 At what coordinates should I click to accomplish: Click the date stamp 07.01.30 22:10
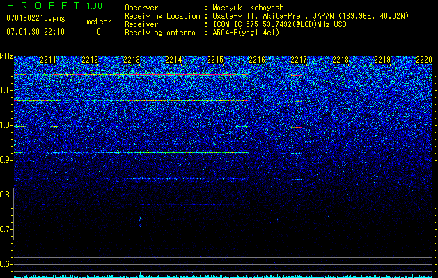click(36, 32)
